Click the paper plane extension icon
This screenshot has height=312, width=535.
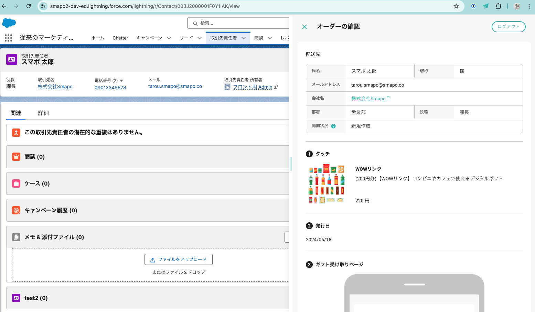tap(485, 6)
